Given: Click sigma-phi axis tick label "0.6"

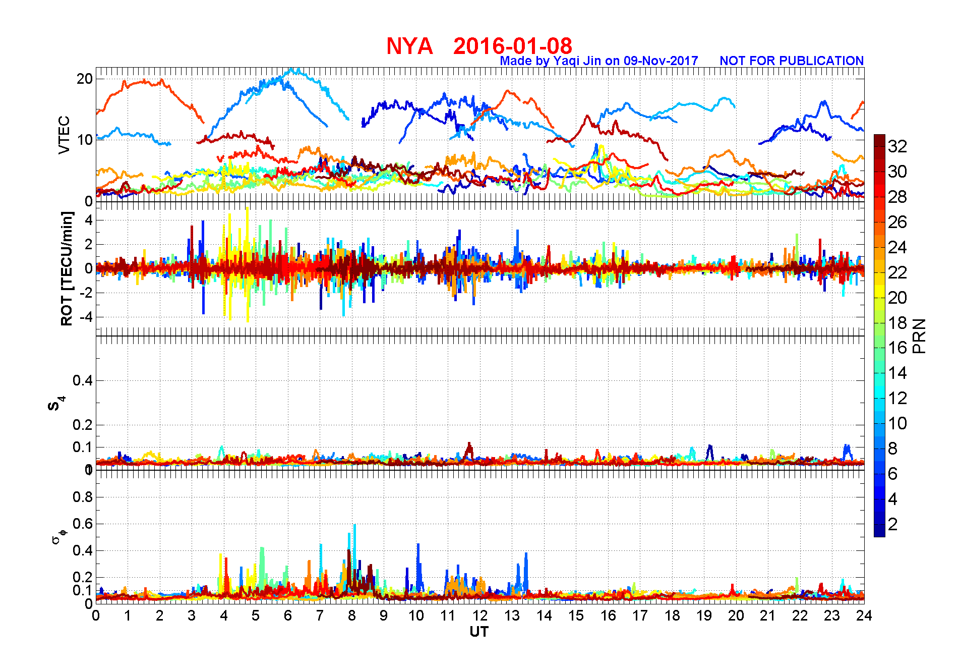Looking at the screenshot, I should (x=83, y=524).
